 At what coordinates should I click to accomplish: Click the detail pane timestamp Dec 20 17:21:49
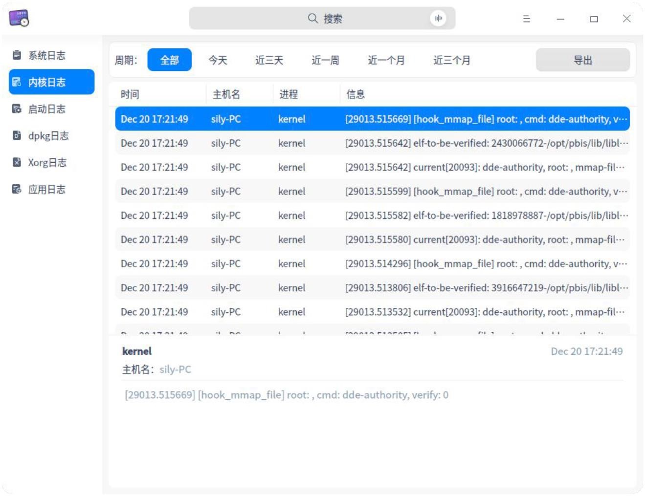[x=587, y=351]
